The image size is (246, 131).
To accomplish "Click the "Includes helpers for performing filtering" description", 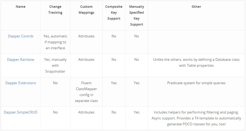I will point(196,118).
